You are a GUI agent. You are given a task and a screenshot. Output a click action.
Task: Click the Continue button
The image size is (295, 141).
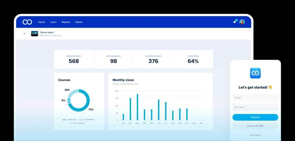(x=255, y=117)
